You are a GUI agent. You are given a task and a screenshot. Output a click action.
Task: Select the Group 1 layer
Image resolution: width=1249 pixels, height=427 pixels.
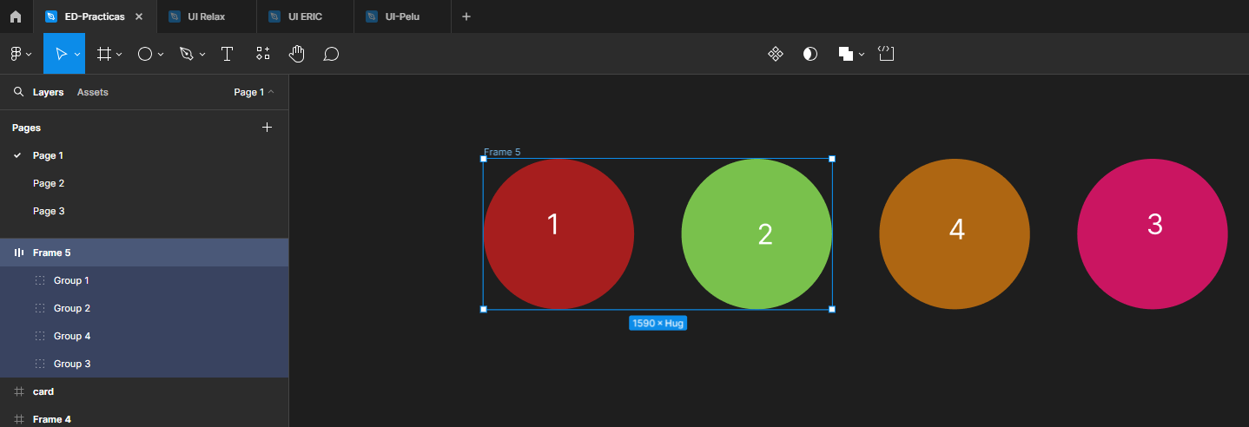pyautogui.click(x=144, y=280)
